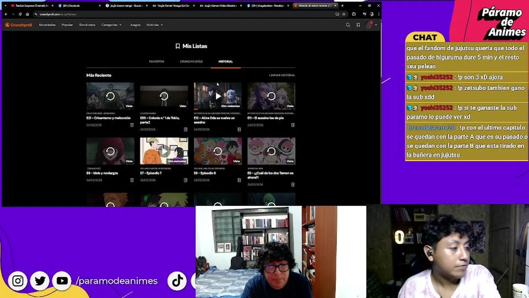Open the Twitter icon in stream overlay
This screenshot has width=529, height=298.
[40, 281]
